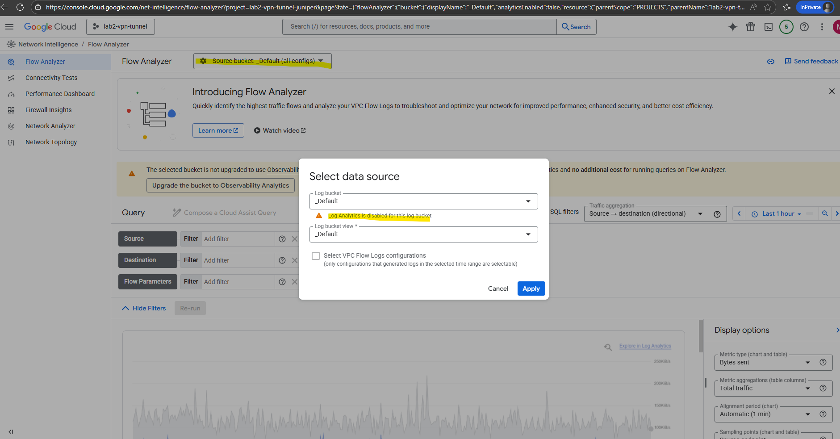Check Select VPC Flow Logs configurations box

[316, 256]
